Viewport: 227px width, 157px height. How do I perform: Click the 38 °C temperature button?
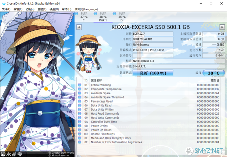coord(214,73)
